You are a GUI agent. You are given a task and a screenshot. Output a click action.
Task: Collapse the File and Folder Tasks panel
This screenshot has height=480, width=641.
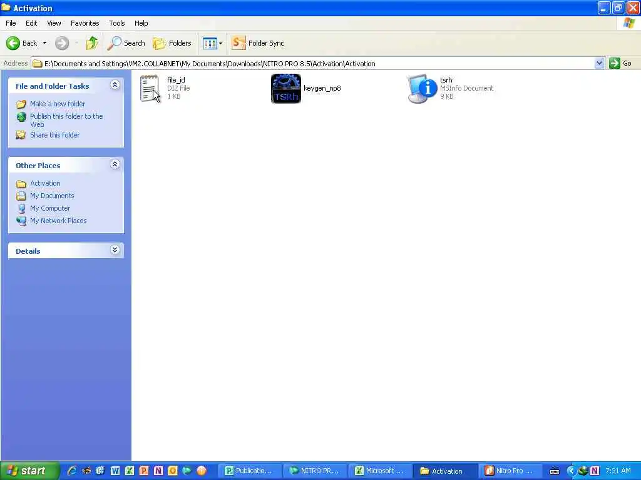[115, 85]
